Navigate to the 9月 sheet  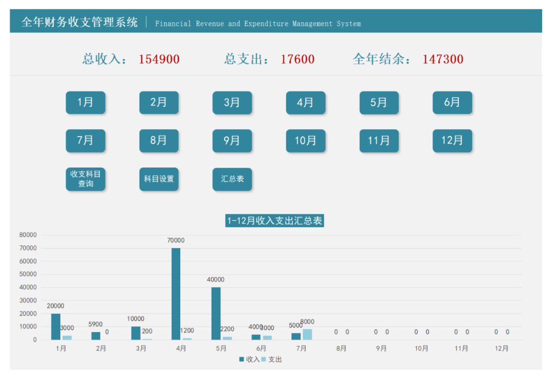click(x=232, y=141)
